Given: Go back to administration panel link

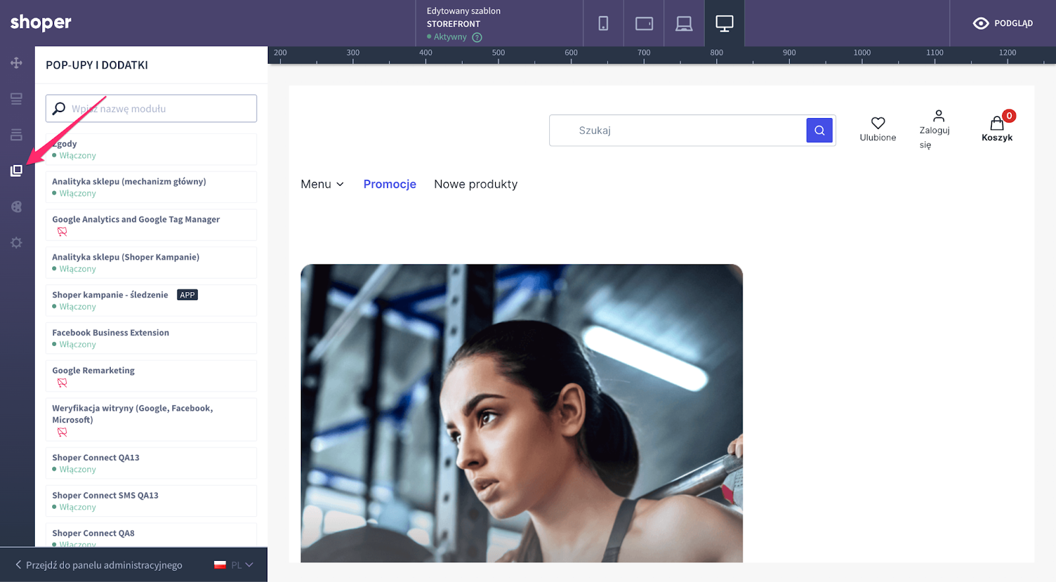Looking at the screenshot, I should click(x=99, y=565).
